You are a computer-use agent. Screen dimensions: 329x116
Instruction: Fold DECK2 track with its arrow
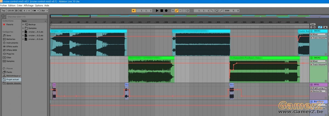tap(311, 58)
